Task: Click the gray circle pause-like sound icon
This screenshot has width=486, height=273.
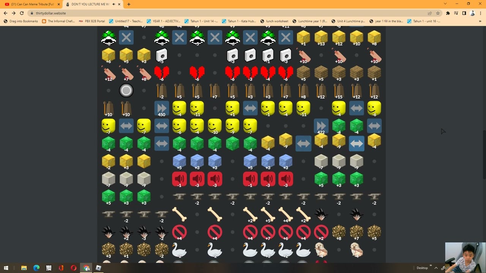Action: (x=126, y=91)
